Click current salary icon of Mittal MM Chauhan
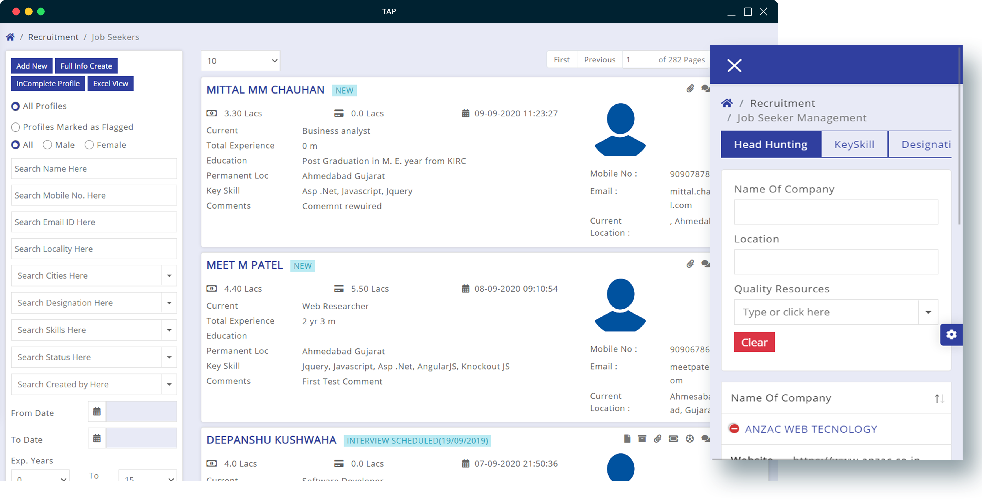Image resolution: width=982 pixels, height=499 pixels. (212, 113)
